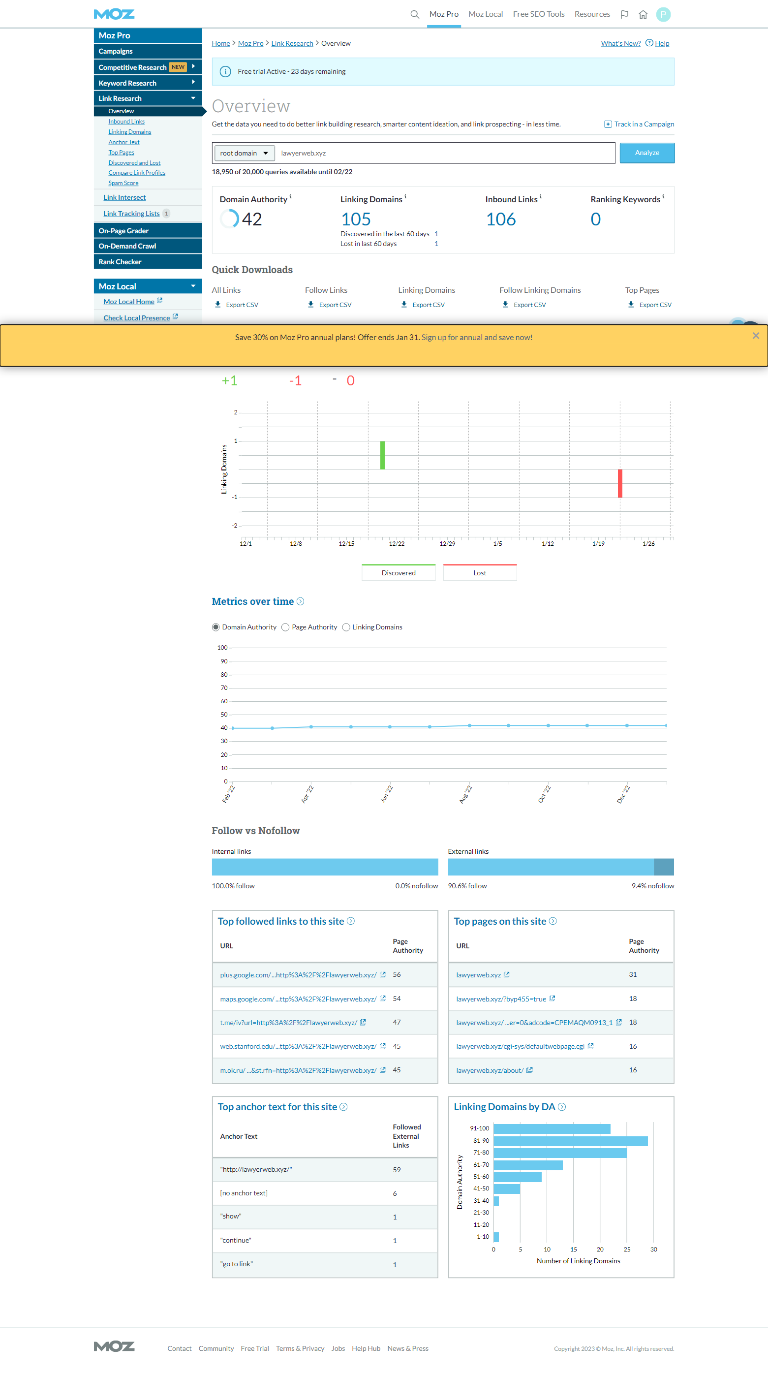Open Moz Local Home external link icon
768x1374 pixels.
159,301
